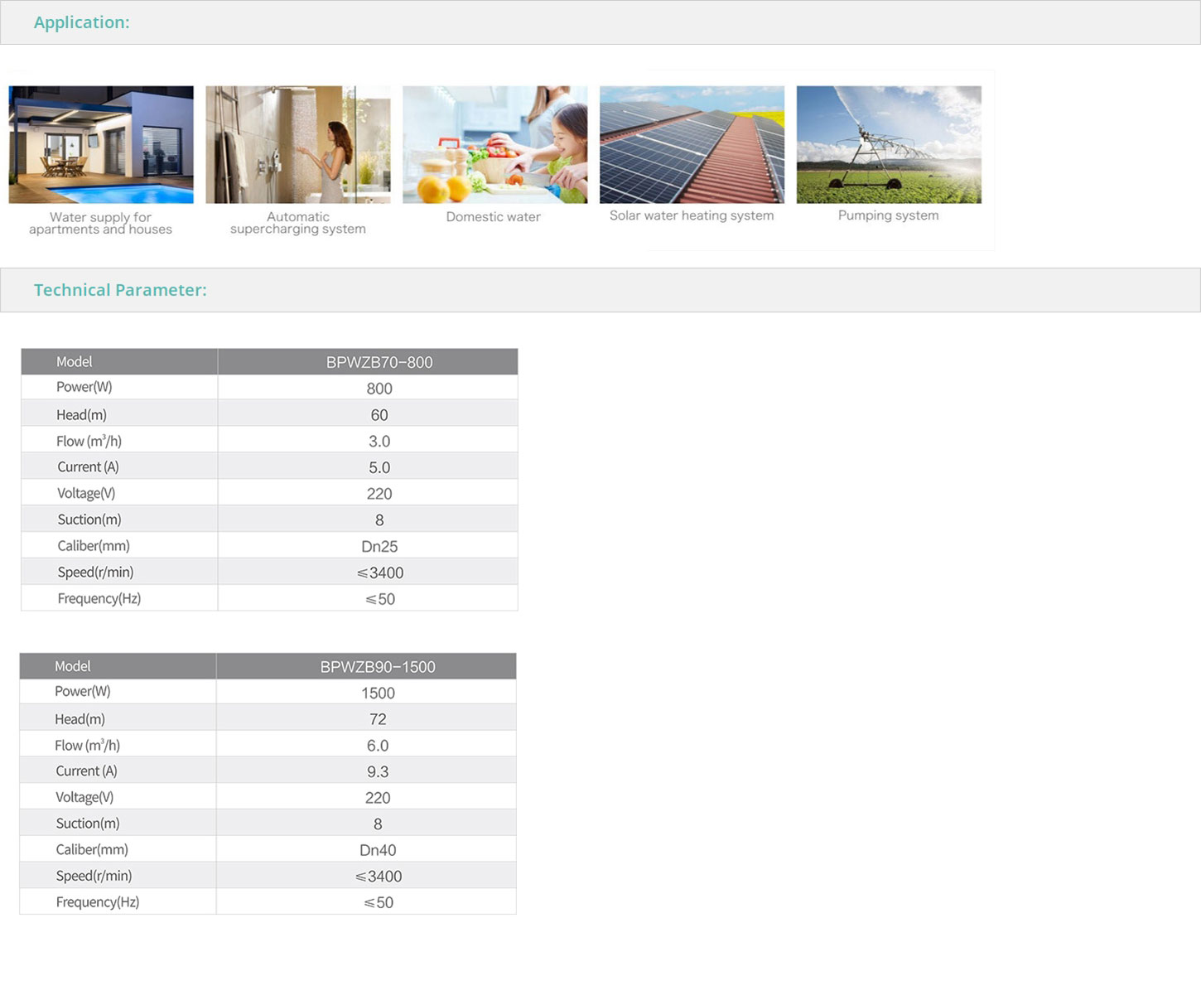
Task: Open the solar water heating panels image
Action: [692, 144]
